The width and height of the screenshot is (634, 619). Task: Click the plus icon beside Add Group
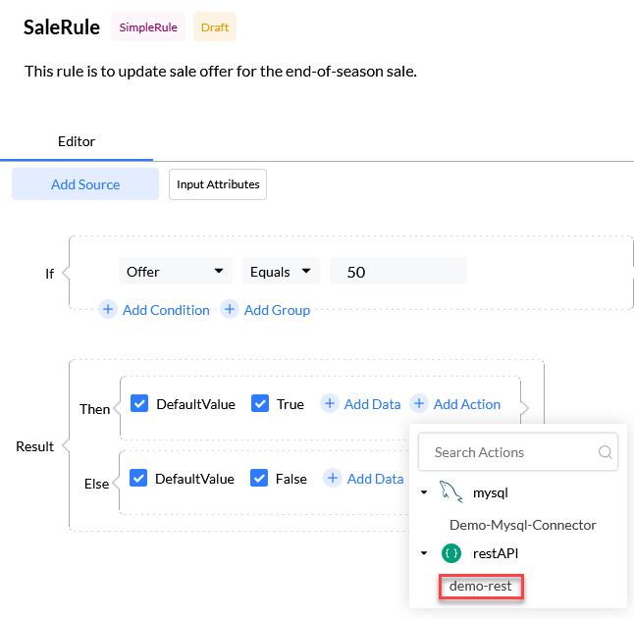(x=230, y=310)
